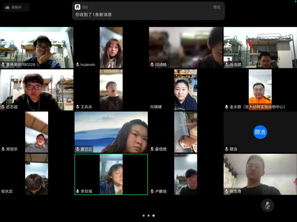Click muted mic icon beside 瞿林易85190229
The width and height of the screenshot is (297, 222).
point(3,65)
